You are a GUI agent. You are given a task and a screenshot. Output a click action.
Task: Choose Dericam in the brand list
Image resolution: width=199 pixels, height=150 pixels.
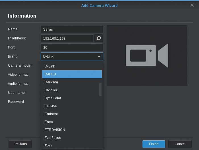pyautogui.click(x=72, y=82)
